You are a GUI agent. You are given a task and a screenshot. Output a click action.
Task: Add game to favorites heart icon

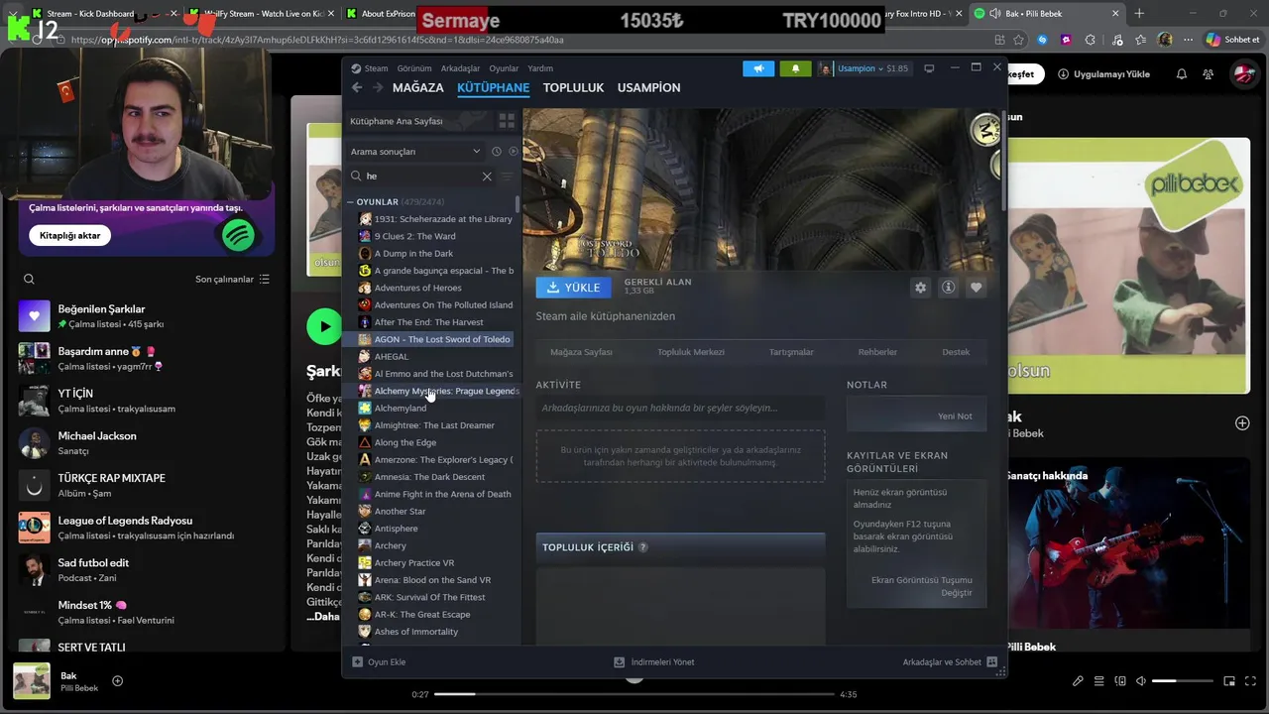(977, 288)
